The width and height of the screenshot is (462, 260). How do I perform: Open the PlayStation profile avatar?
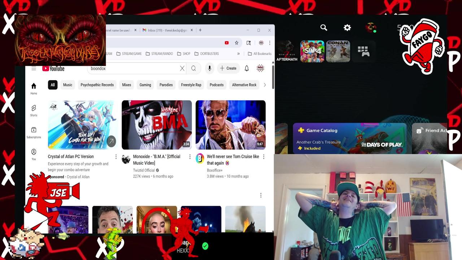click(x=371, y=27)
